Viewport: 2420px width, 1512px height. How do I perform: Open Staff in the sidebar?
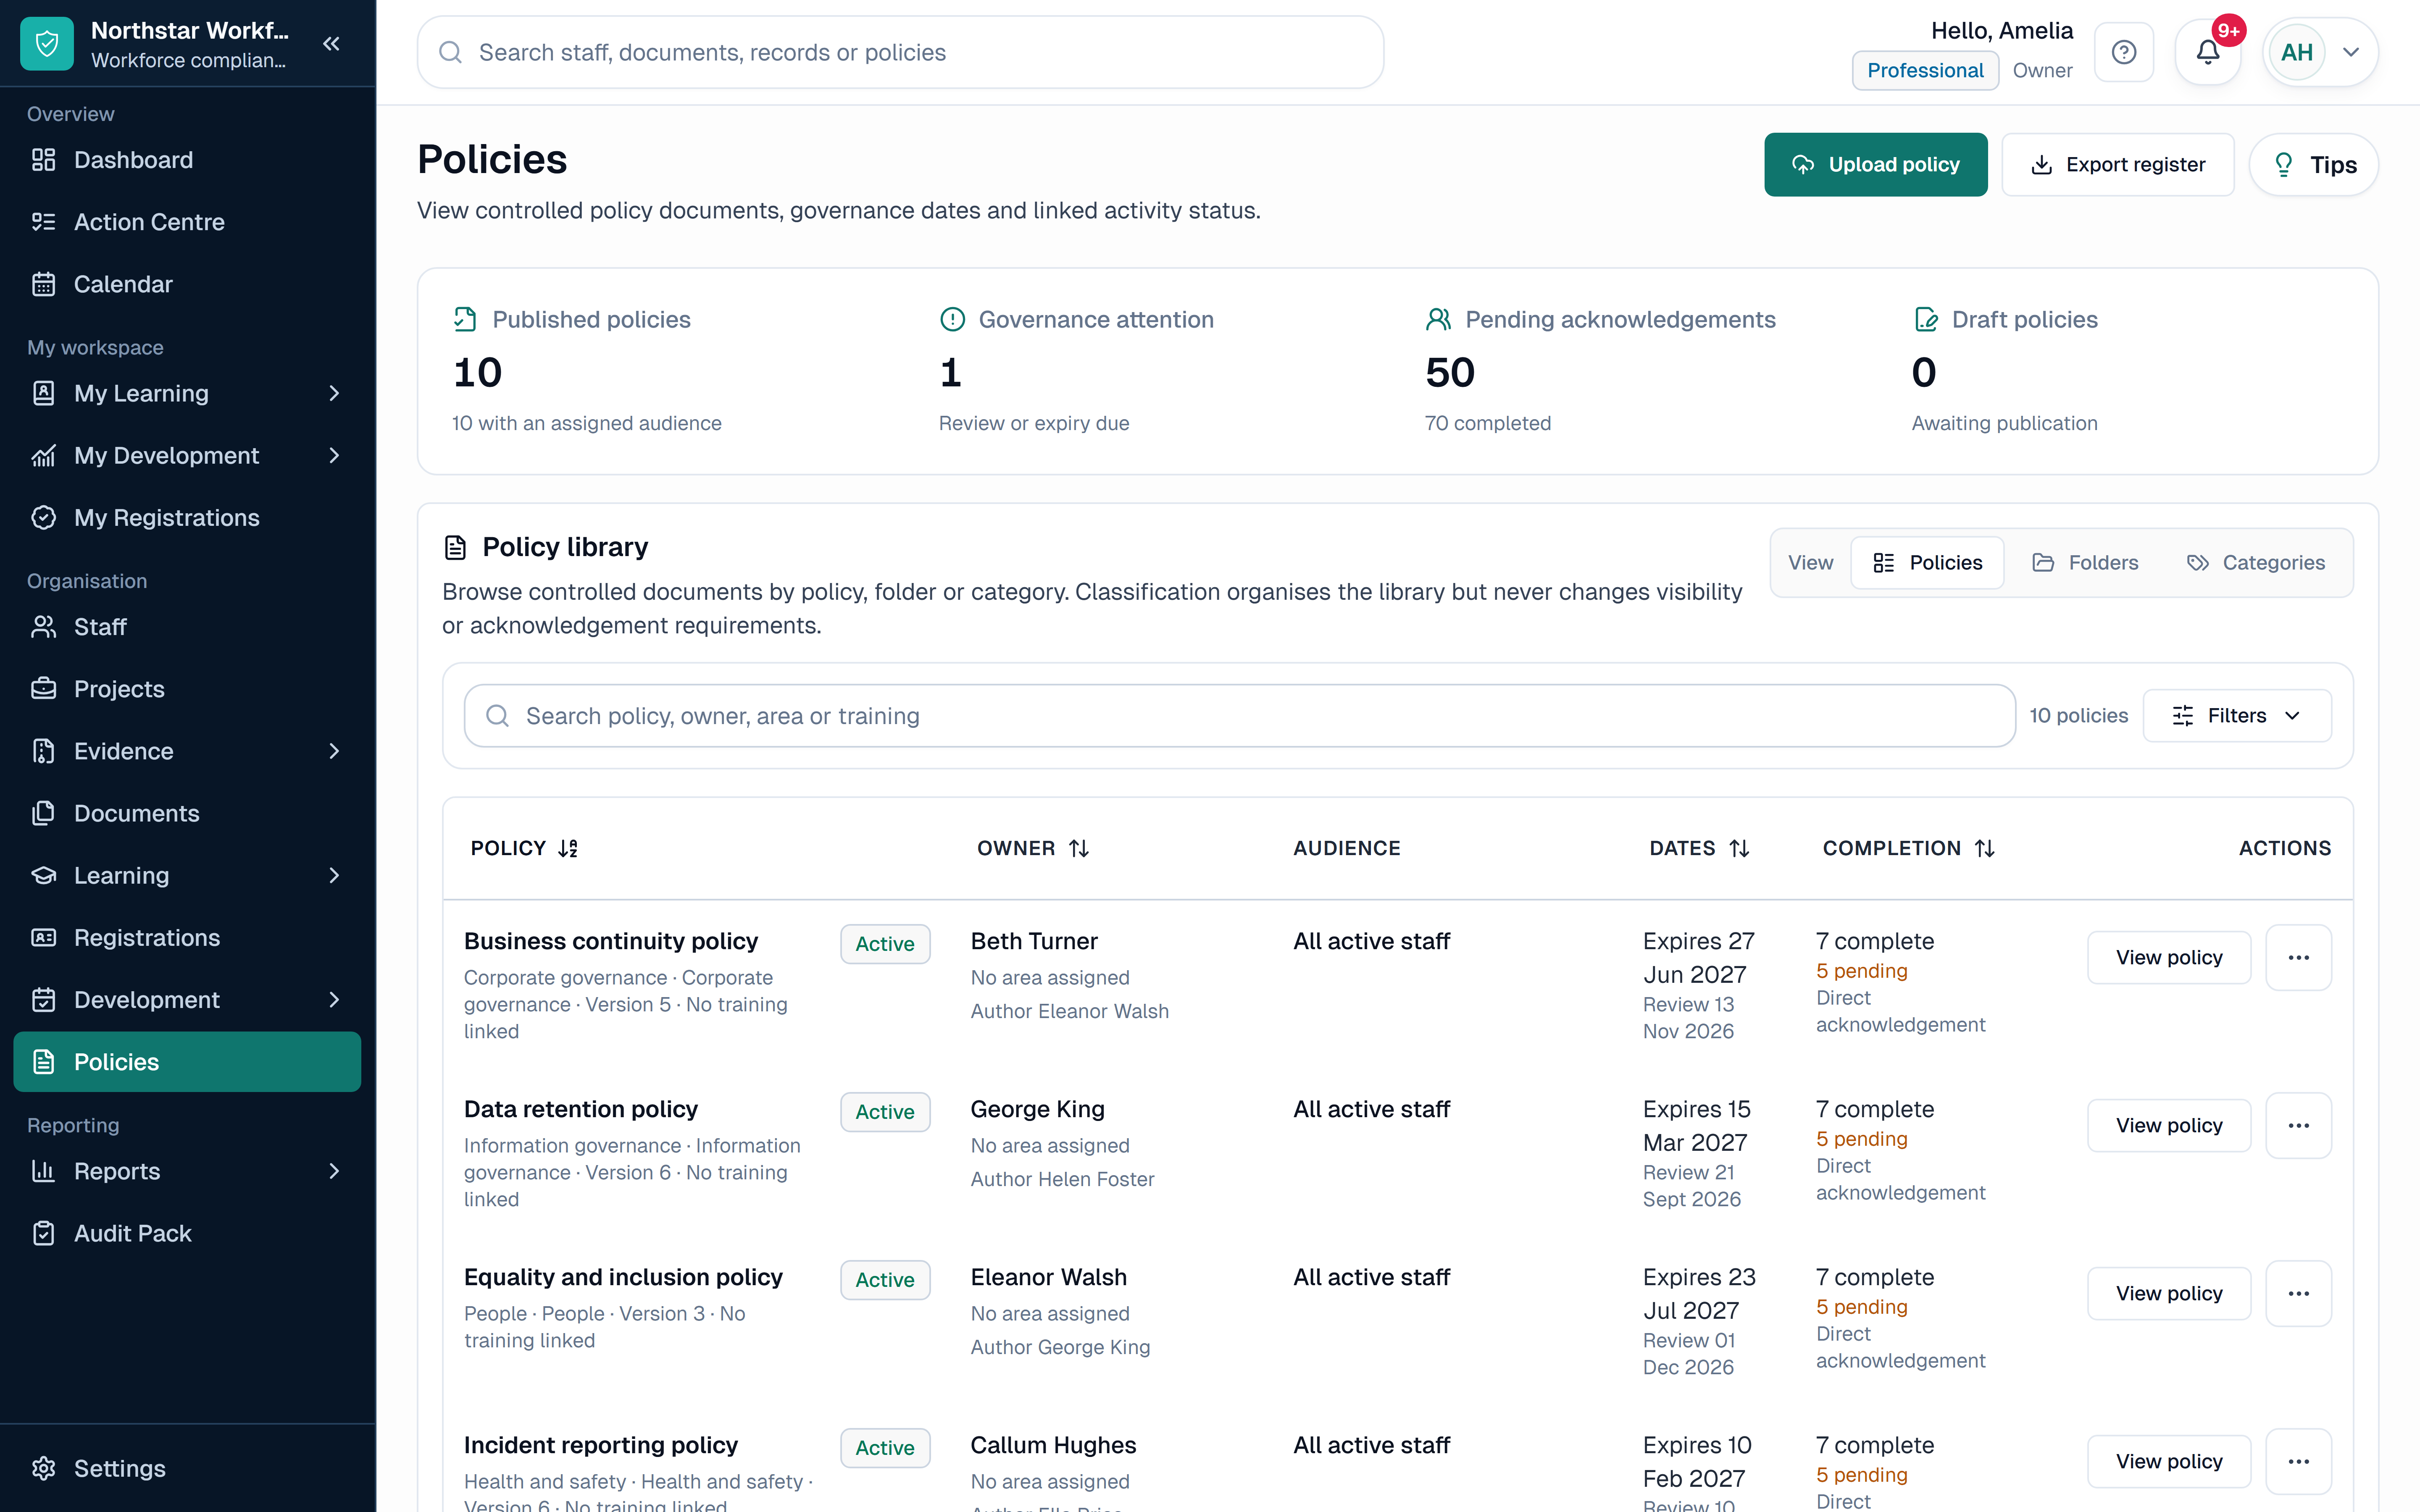tap(187, 627)
